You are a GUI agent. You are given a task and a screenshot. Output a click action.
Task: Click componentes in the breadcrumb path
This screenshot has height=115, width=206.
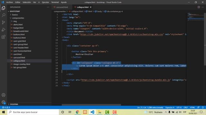(60, 11)
